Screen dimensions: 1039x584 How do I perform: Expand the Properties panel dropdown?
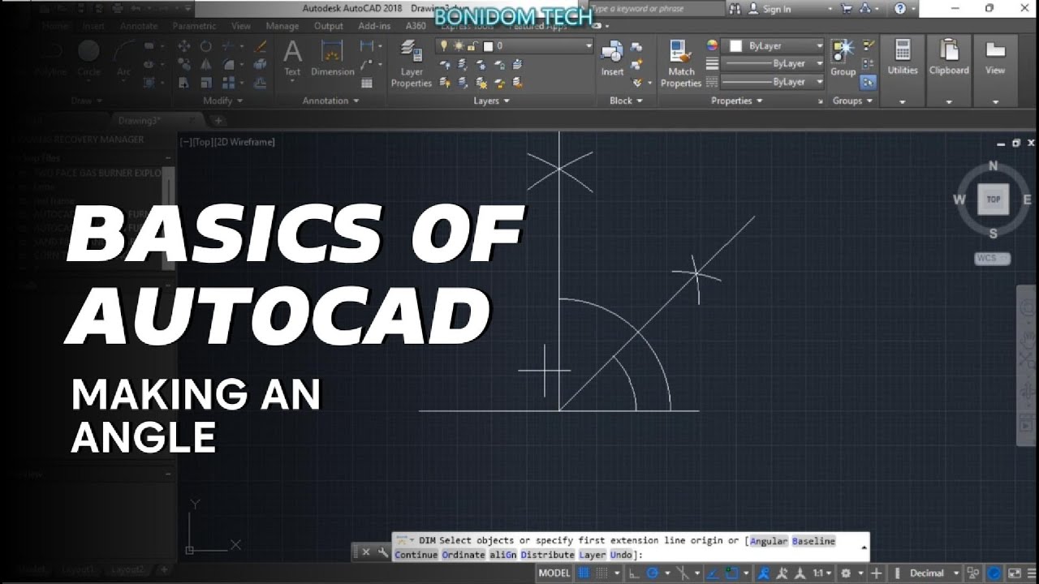point(737,101)
